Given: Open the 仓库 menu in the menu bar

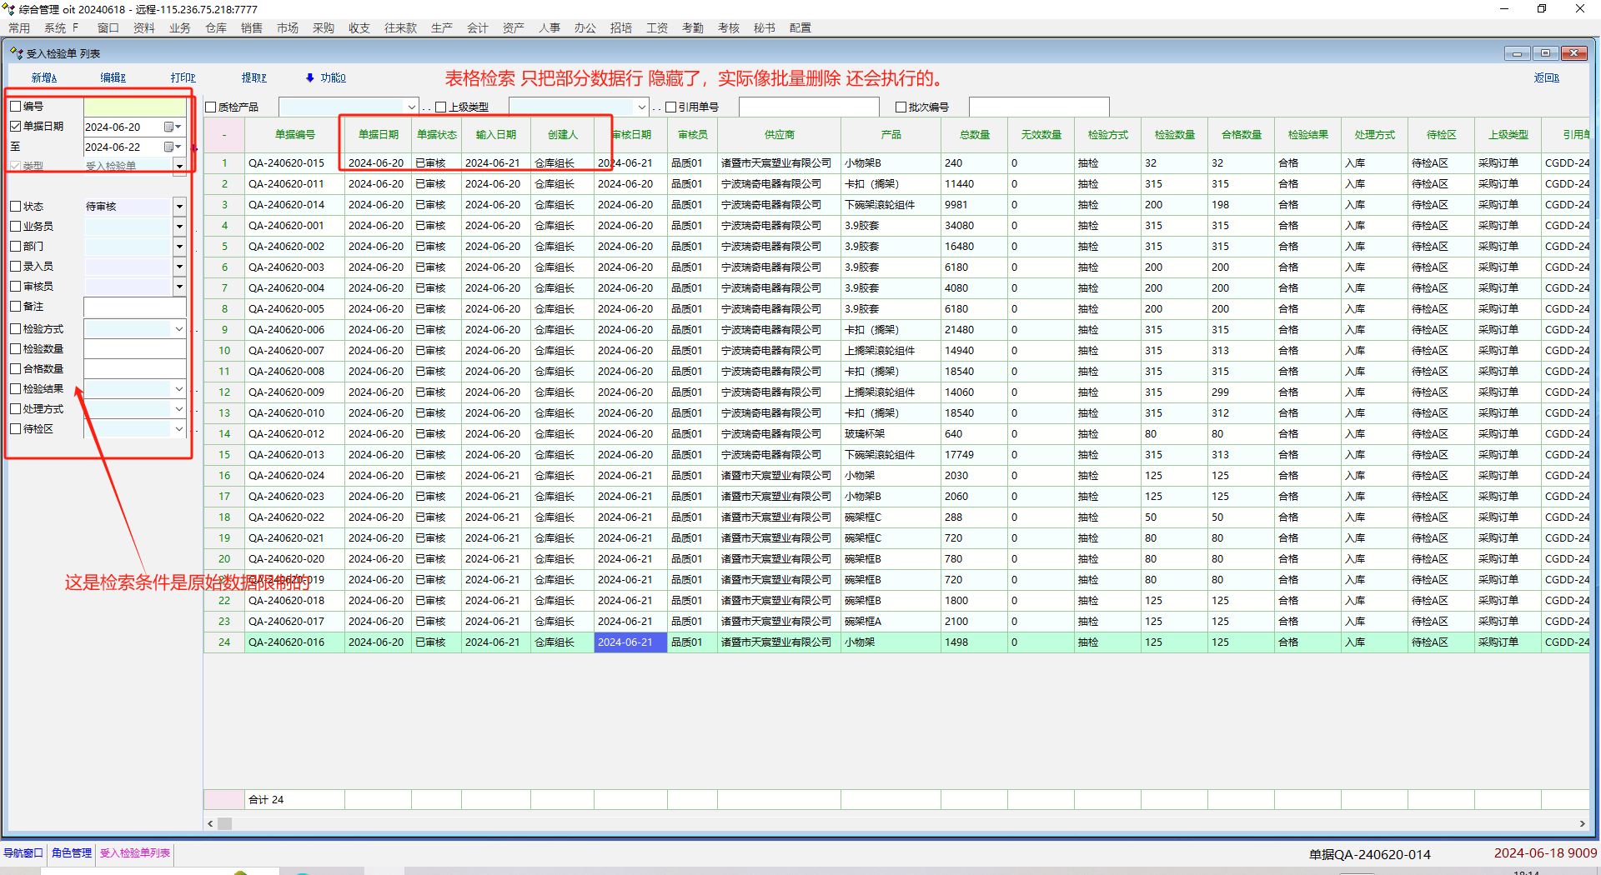Looking at the screenshot, I should 216,27.
